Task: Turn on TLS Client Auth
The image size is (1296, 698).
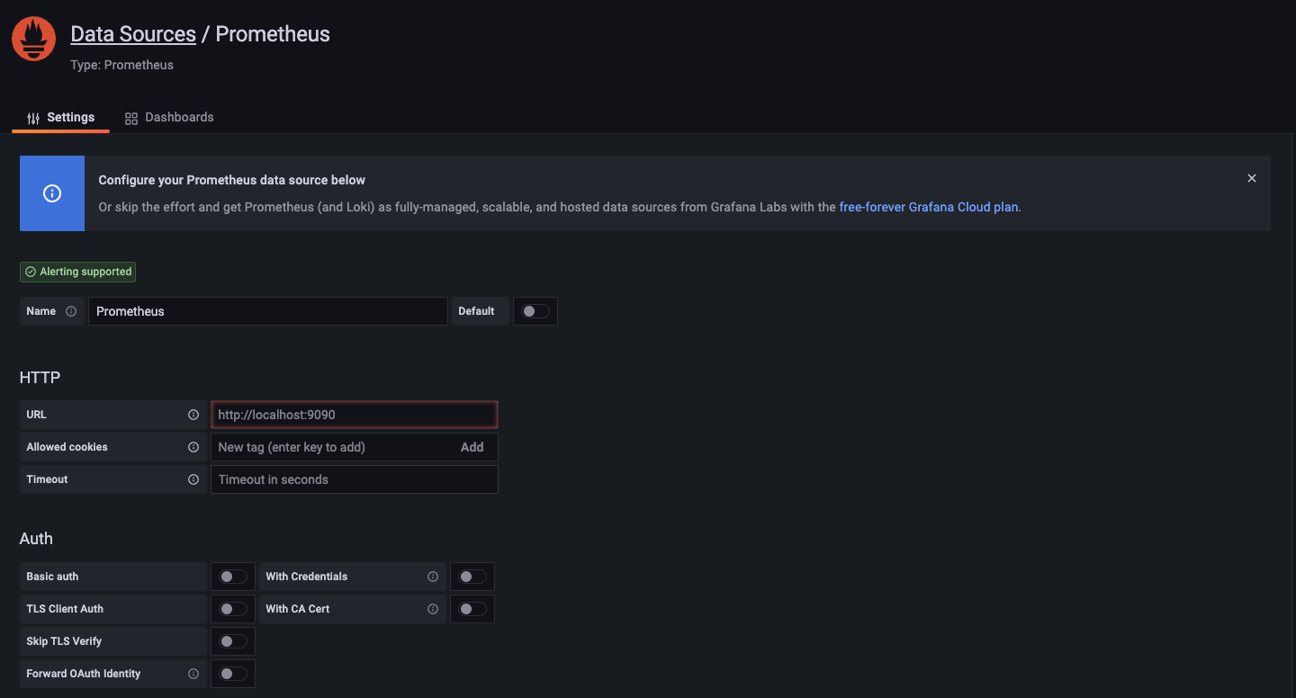Action: [x=233, y=609]
